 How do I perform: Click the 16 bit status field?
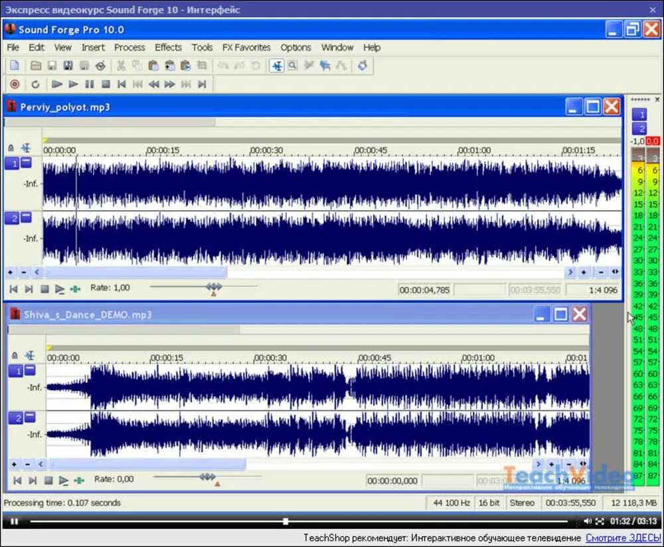tap(489, 503)
